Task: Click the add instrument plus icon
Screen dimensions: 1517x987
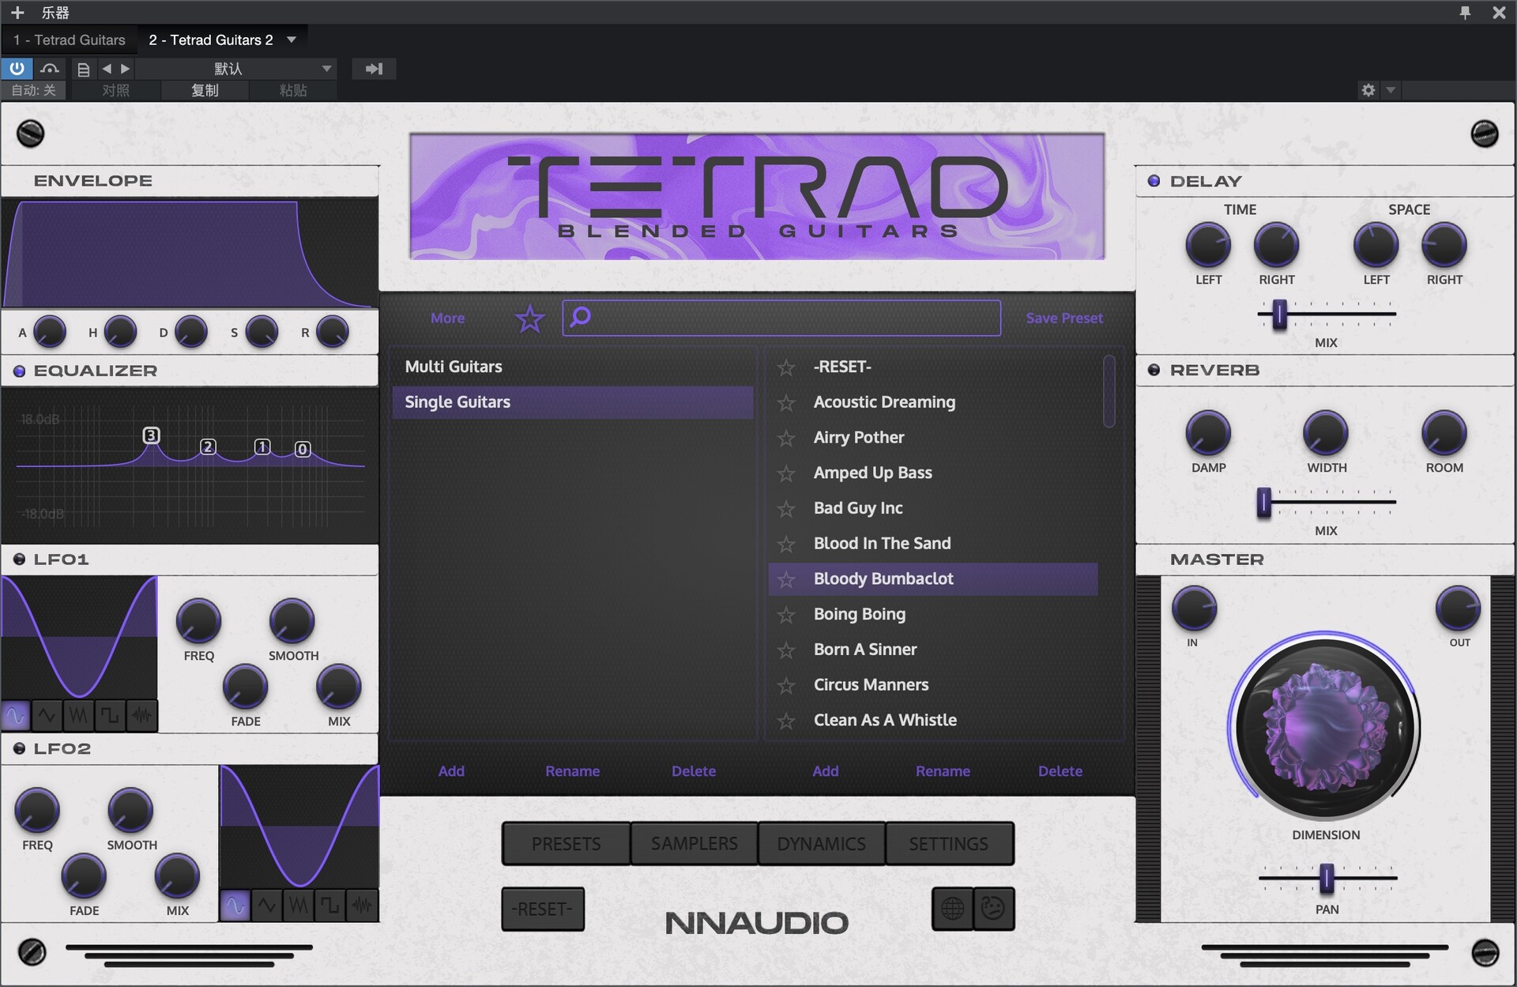Action: 17,12
